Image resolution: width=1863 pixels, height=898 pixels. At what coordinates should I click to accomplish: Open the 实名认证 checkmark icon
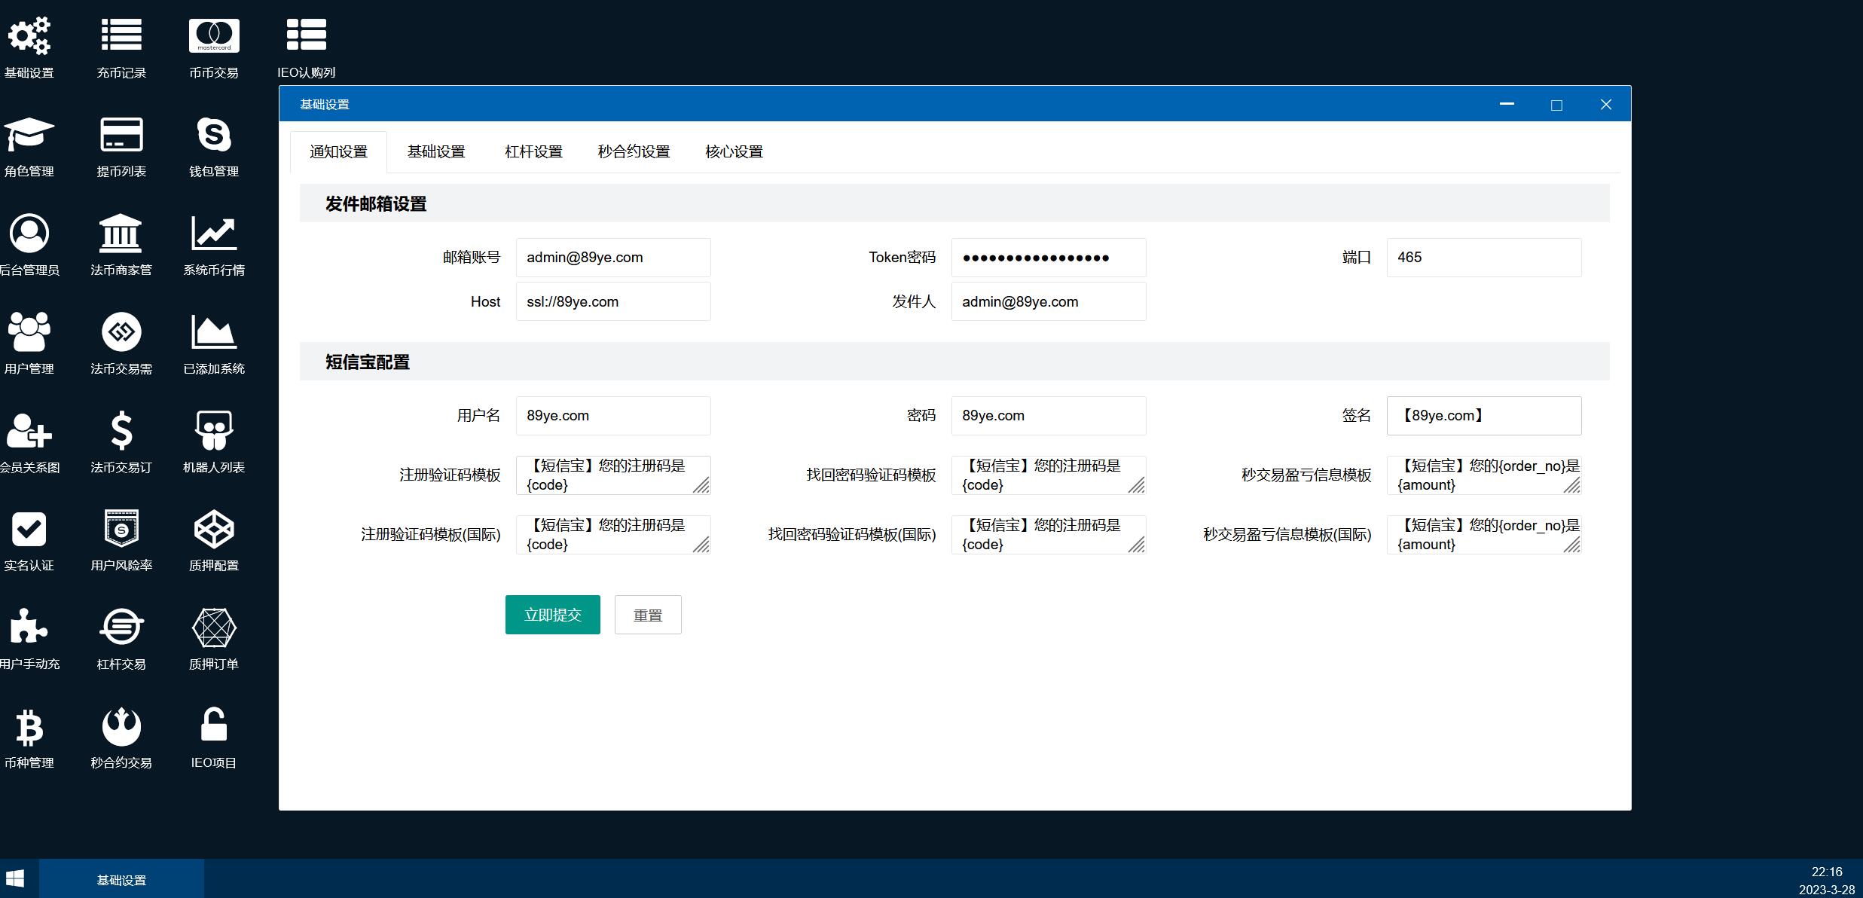29,530
